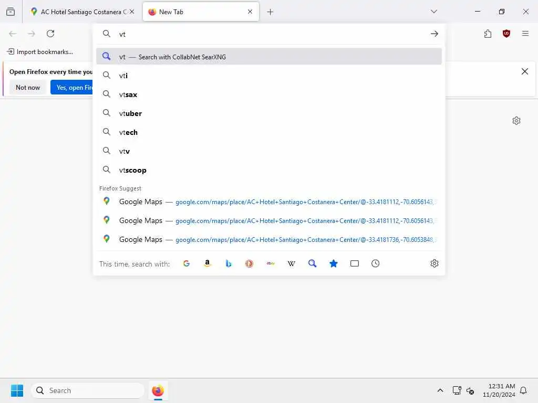The image size is (538, 403).
Task: Search this time with CollabNet SearXNG magnifier
Action: pos(312,263)
